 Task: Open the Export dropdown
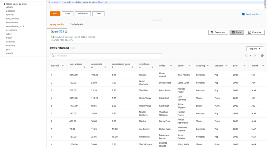(255, 48)
